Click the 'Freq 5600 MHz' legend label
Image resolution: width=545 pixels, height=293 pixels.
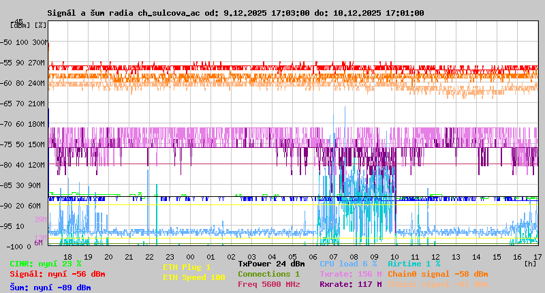[x=269, y=284]
